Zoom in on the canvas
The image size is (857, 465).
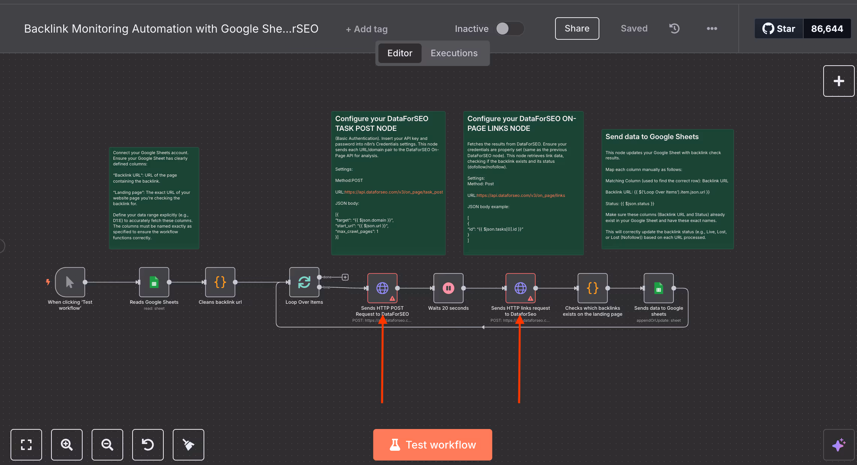coord(67,445)
